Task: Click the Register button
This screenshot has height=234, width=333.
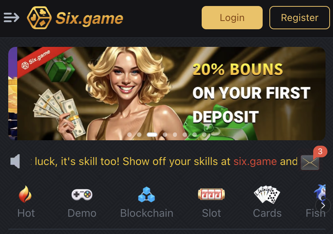Action: (300, 18)
